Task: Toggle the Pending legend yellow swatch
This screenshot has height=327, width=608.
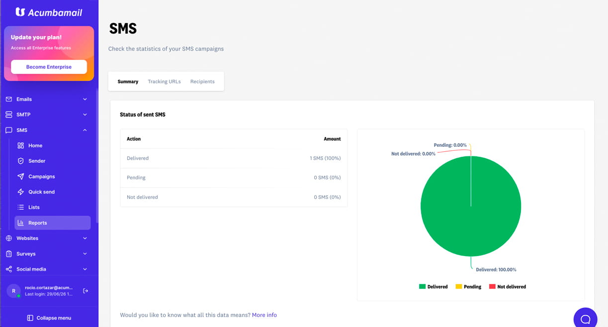Action: point(459,287)
